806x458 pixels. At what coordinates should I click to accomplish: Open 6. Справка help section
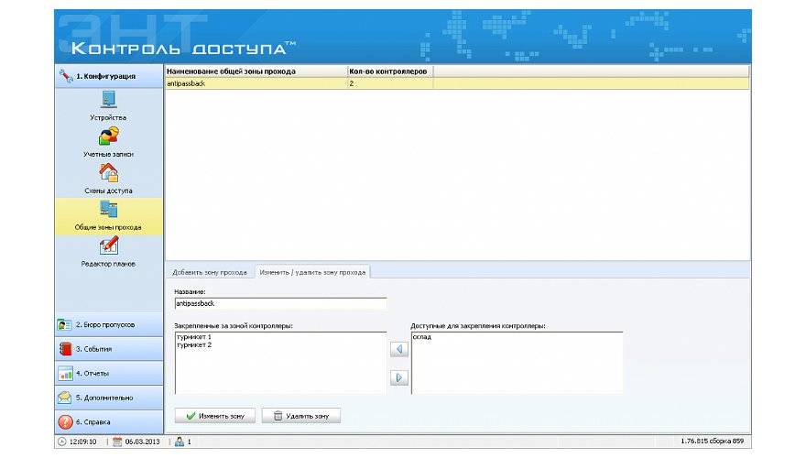tap(109, 422)
